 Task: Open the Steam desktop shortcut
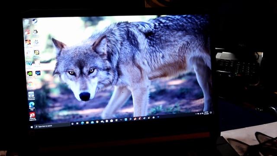pos(35,22)
